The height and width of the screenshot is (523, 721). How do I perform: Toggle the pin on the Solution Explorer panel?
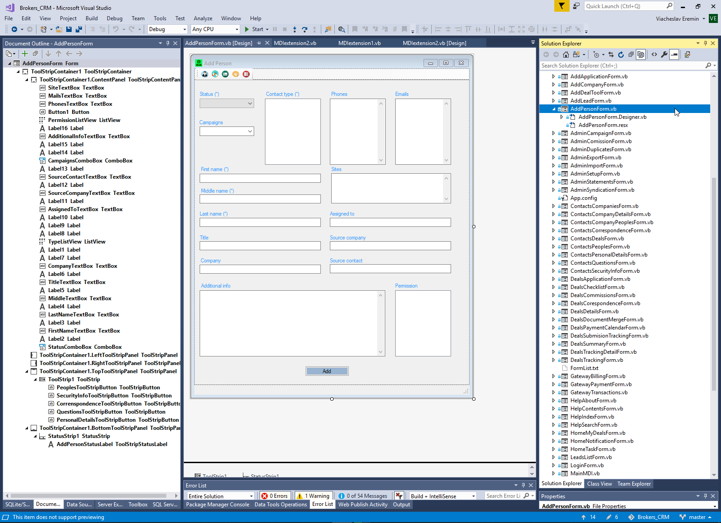705,43
